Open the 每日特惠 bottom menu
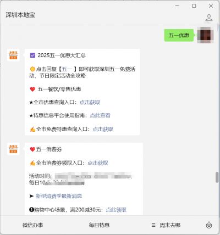This screenshot has width=220, height=235. point(99,225)
